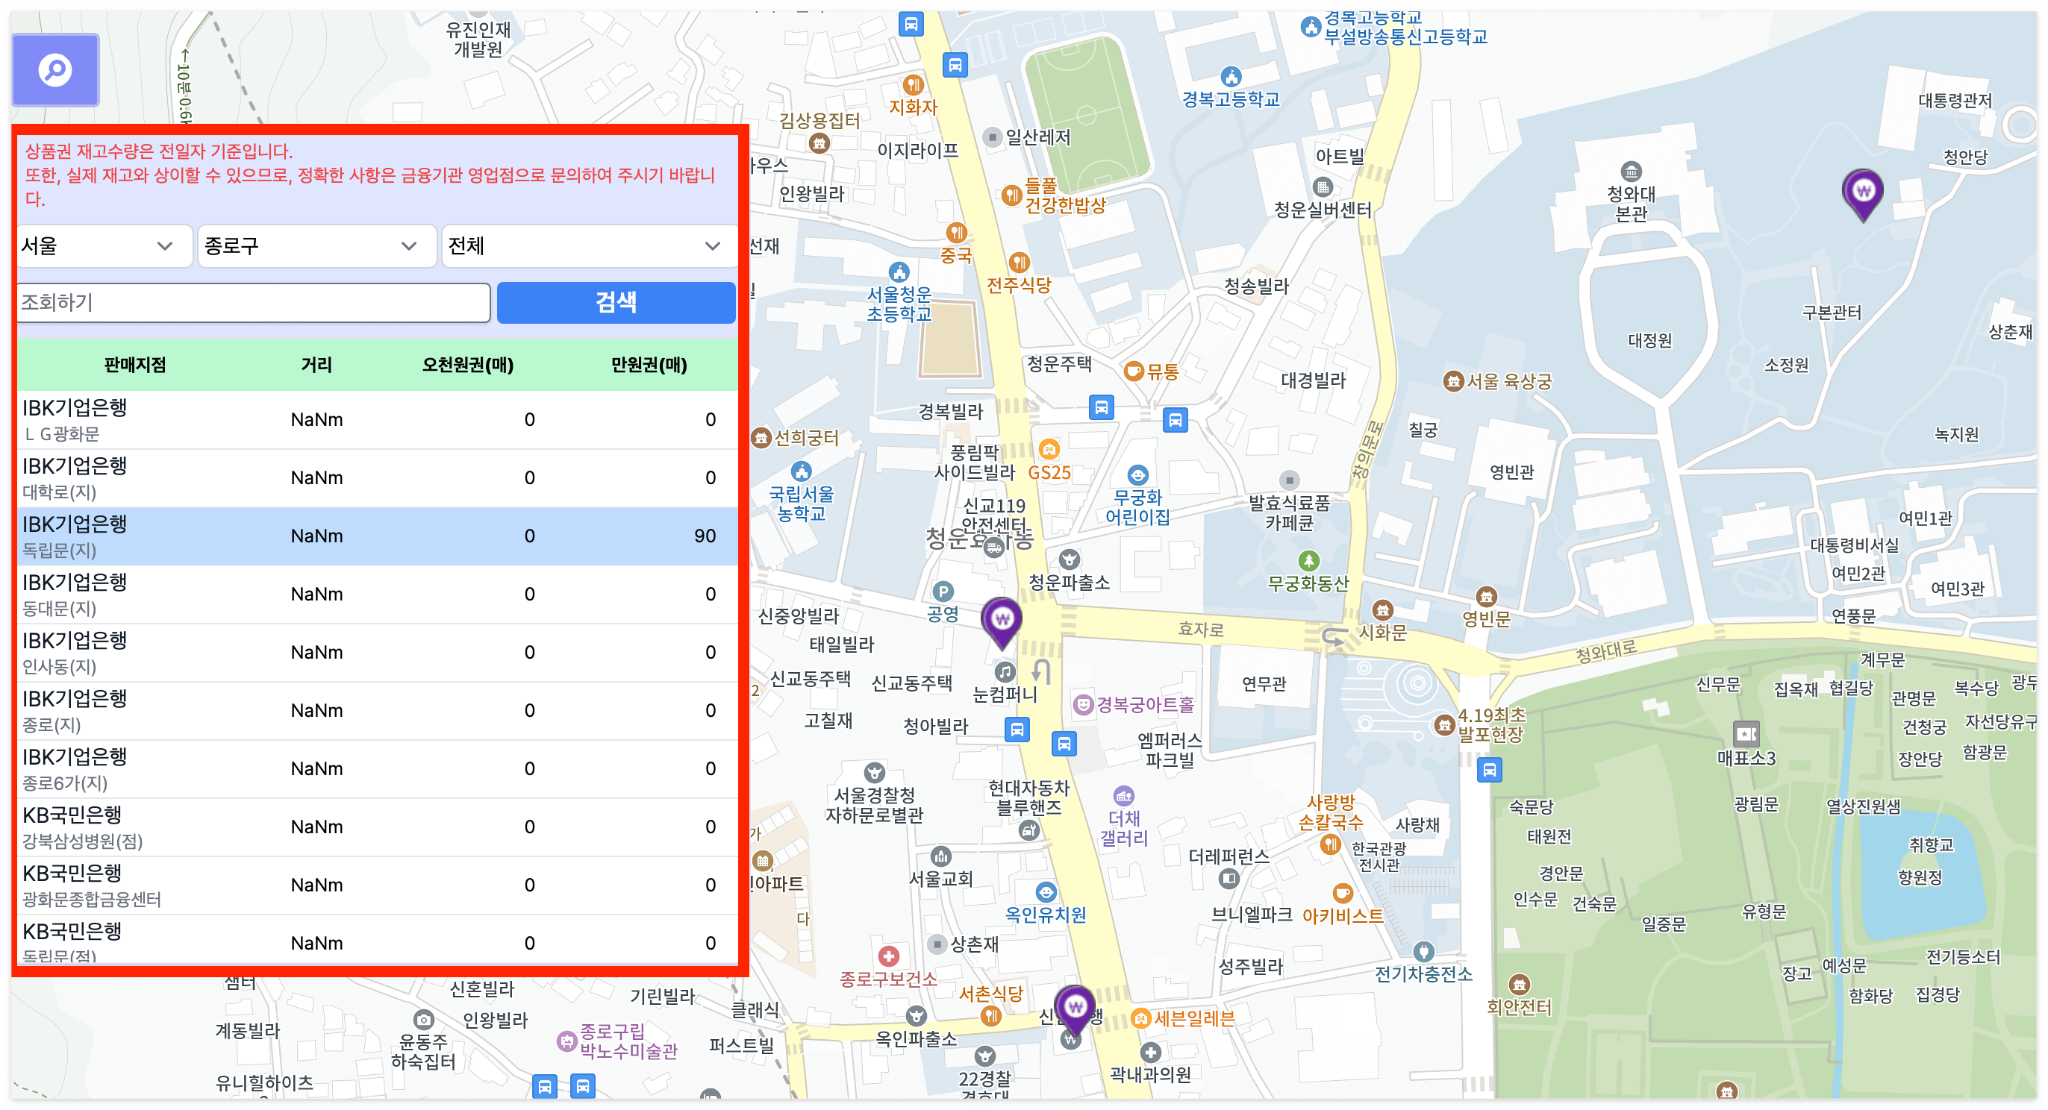2048x1110 pixels.
Task: Click the 지화자 restaurant icon
Action: pos(914,84)
